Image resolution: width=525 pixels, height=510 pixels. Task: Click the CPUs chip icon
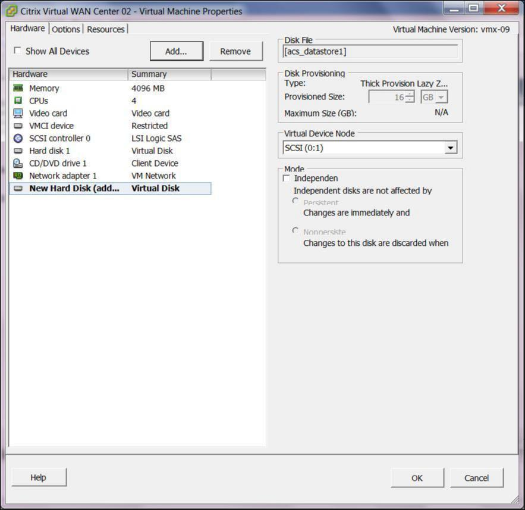click(18, 101)
